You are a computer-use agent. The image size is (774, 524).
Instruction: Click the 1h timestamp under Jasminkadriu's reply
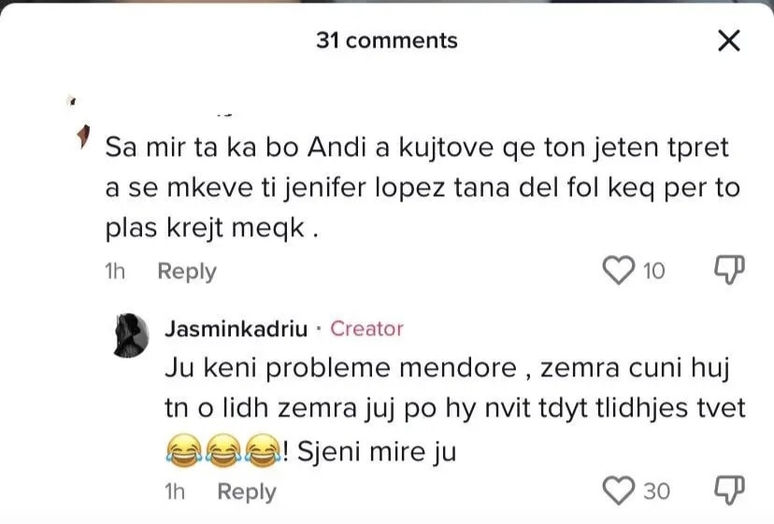(x=175, y=491)
